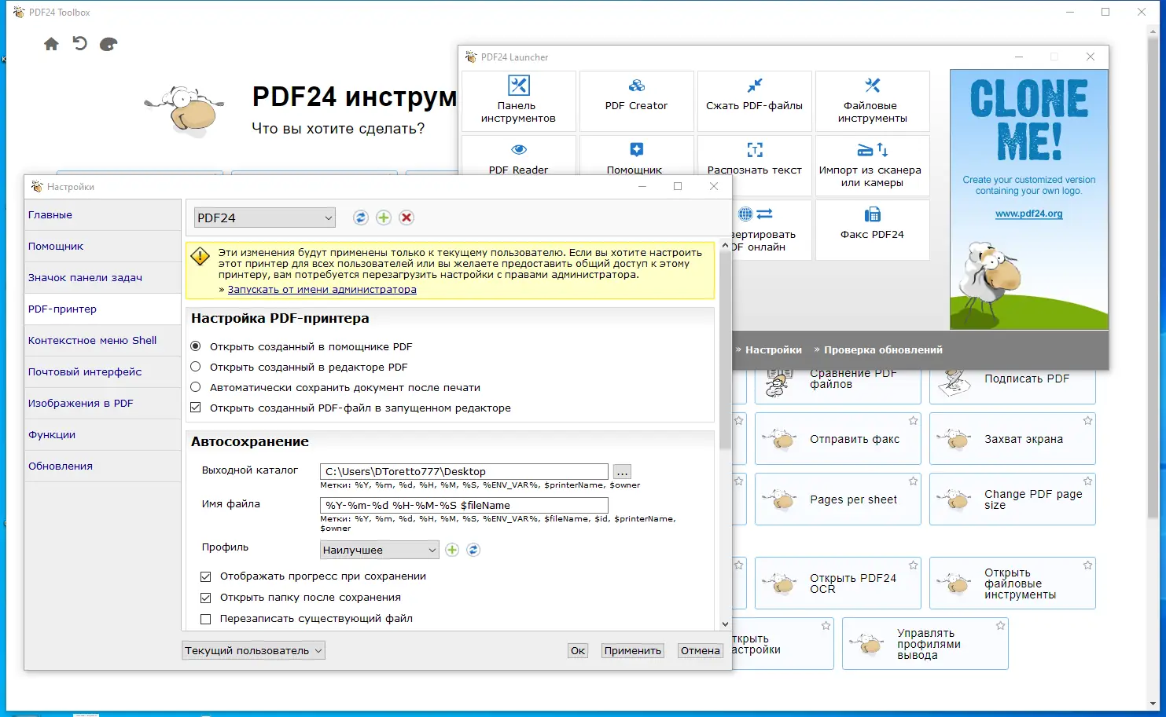
Task: Open the Текущий пользователь dropdown
Action: pos(253,650)
